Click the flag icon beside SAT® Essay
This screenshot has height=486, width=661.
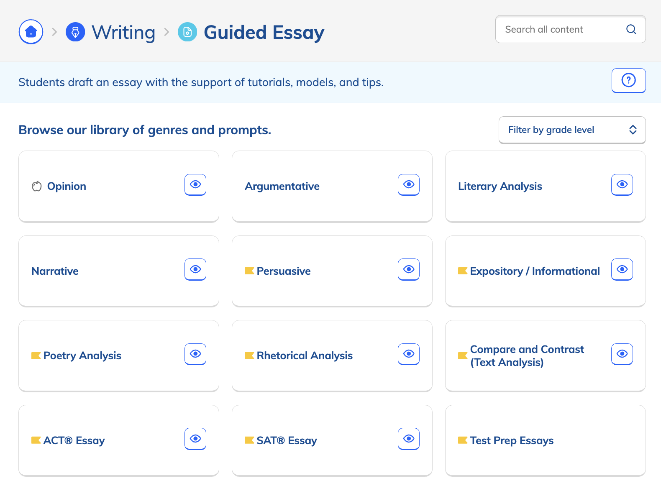point(249,440)
